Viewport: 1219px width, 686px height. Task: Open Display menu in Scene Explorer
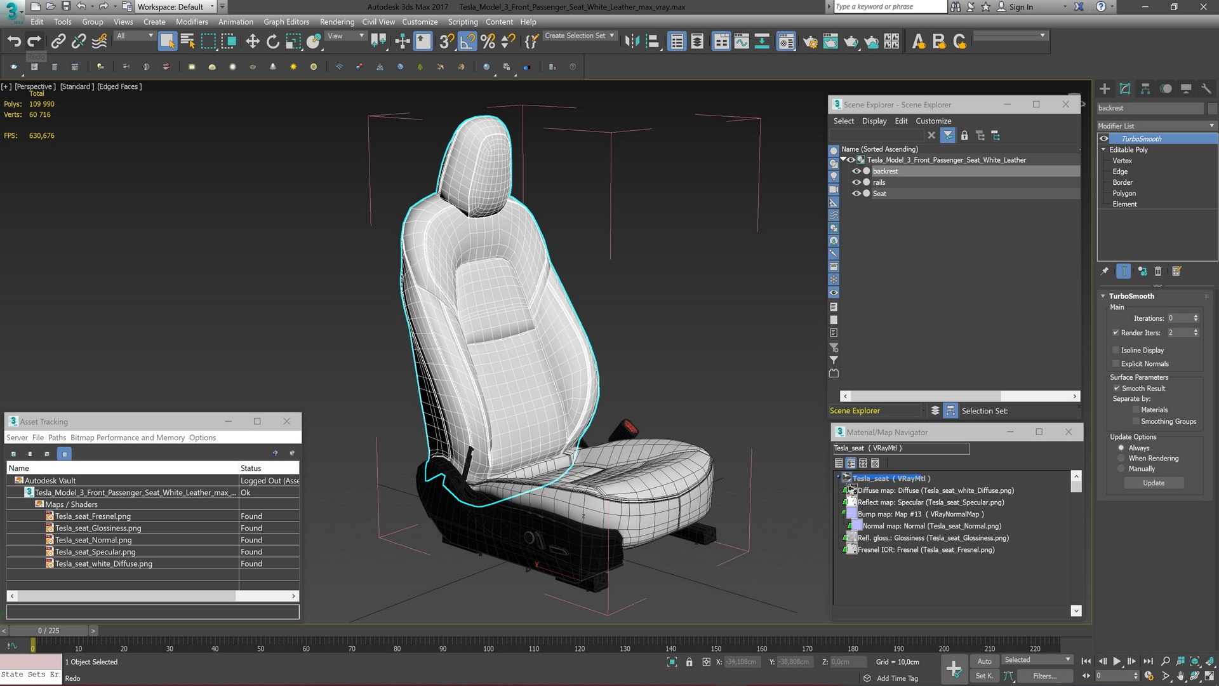coord(874,121)
